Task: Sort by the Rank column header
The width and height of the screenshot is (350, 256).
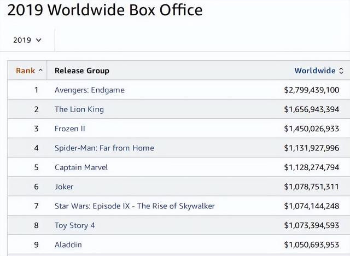Action: pos(26,71)
